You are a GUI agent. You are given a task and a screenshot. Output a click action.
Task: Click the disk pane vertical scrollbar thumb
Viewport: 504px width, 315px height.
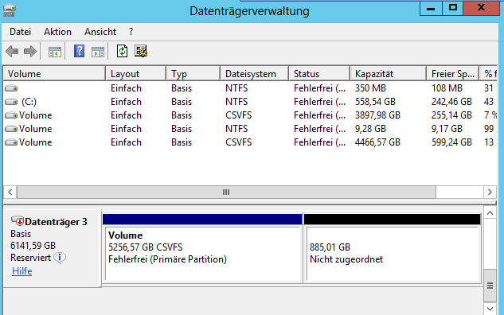tap(490, 286)
